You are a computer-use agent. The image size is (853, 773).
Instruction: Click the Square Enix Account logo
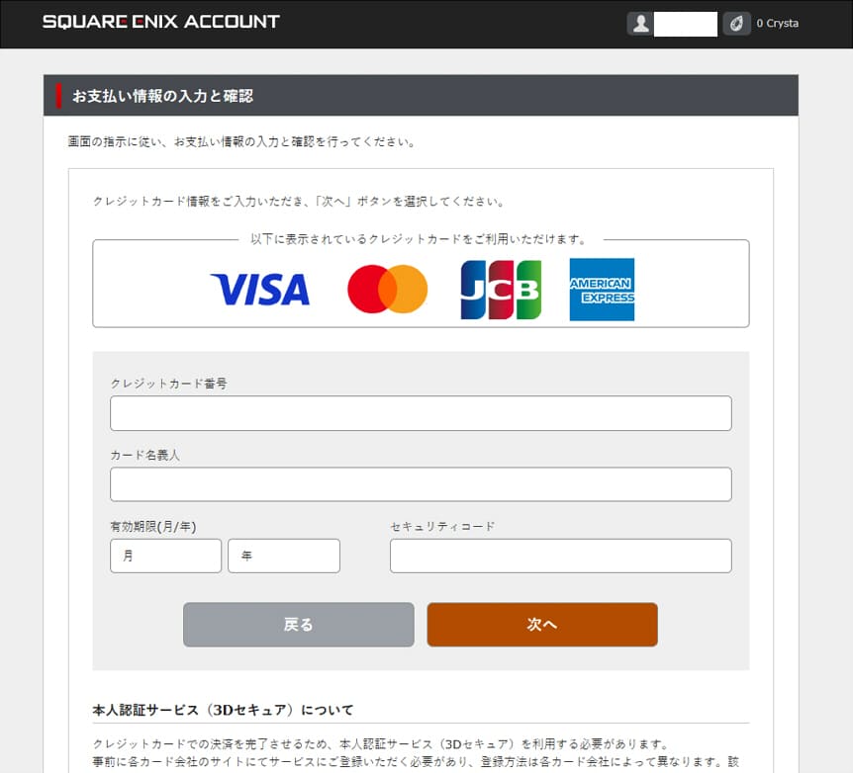point(161,22)
